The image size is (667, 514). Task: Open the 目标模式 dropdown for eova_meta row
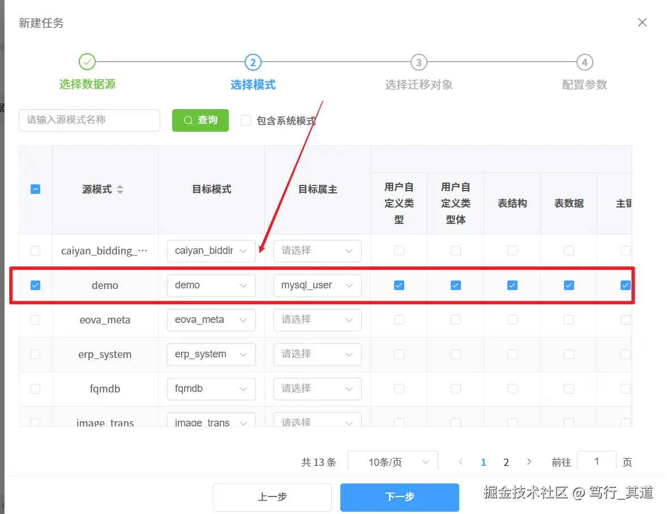[x=211, y=320]
